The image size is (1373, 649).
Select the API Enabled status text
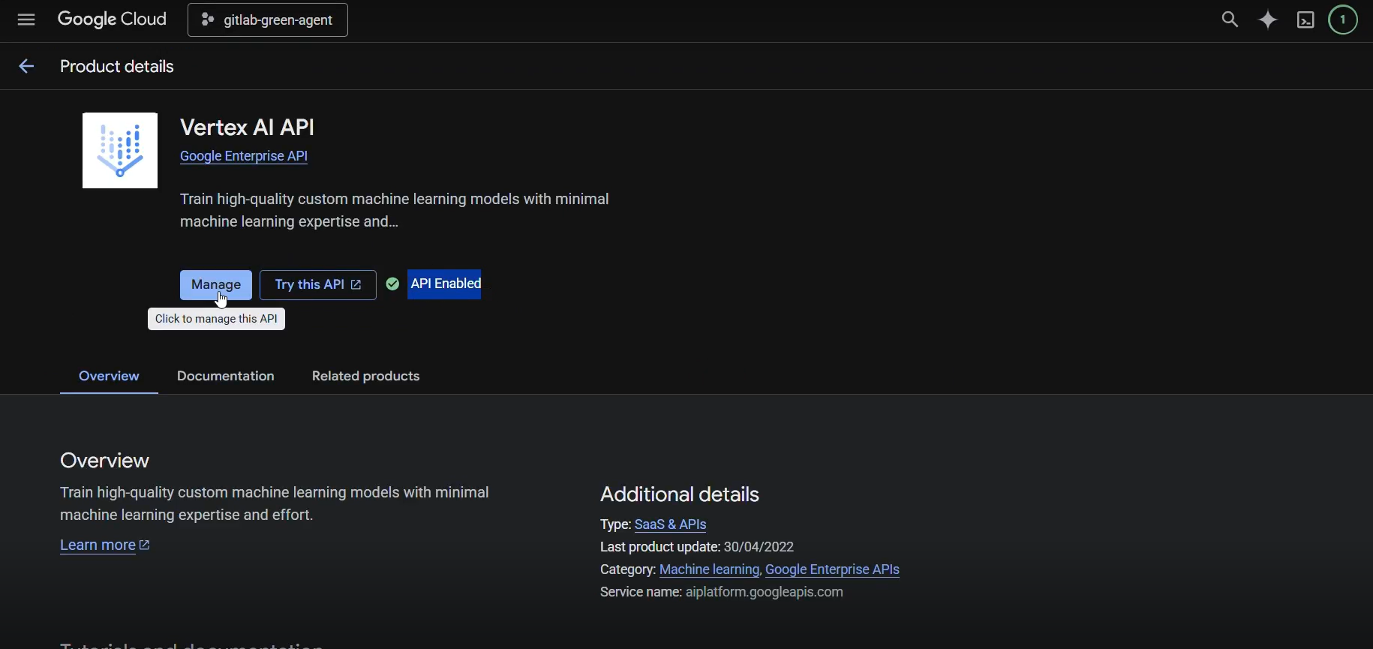point(446,284)
